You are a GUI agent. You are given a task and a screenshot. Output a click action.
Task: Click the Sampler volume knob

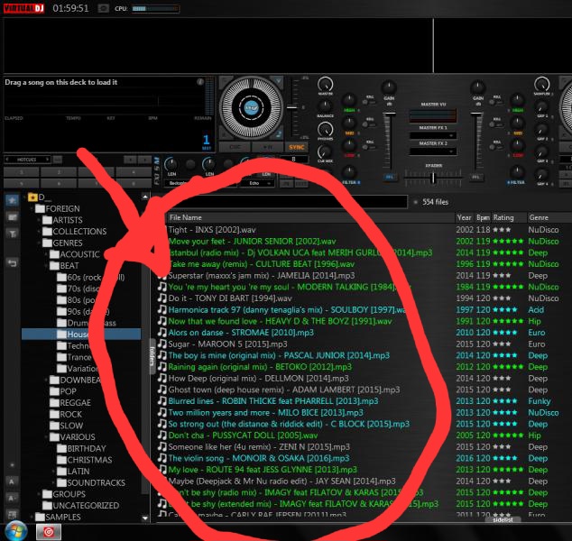[x=541, y=84]
